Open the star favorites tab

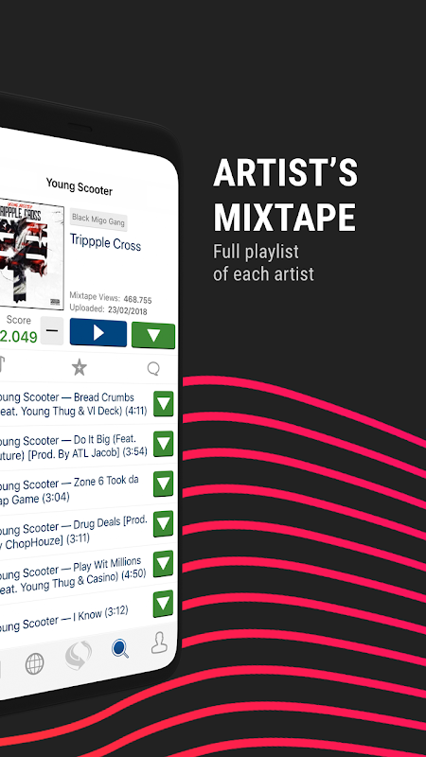[x=80, y=367]
